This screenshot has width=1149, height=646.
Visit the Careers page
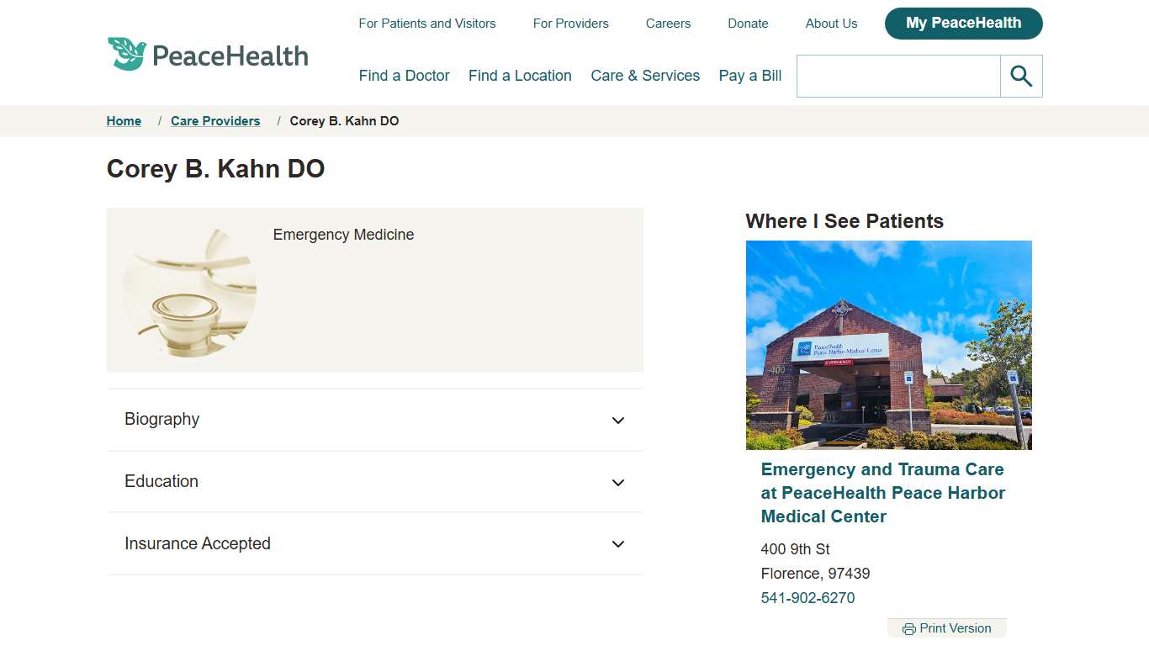[668, 24]
